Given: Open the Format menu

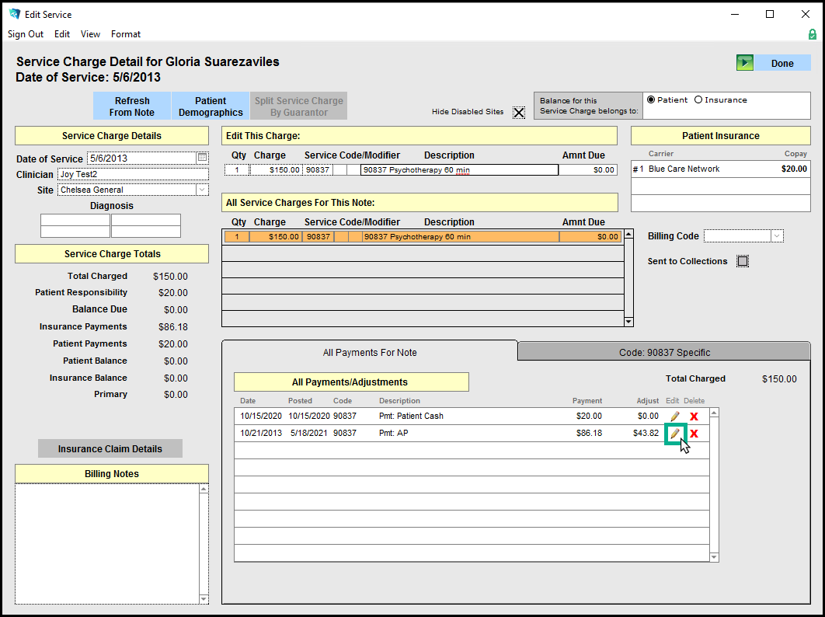Looking at the screenshot, I should [126, 34].
